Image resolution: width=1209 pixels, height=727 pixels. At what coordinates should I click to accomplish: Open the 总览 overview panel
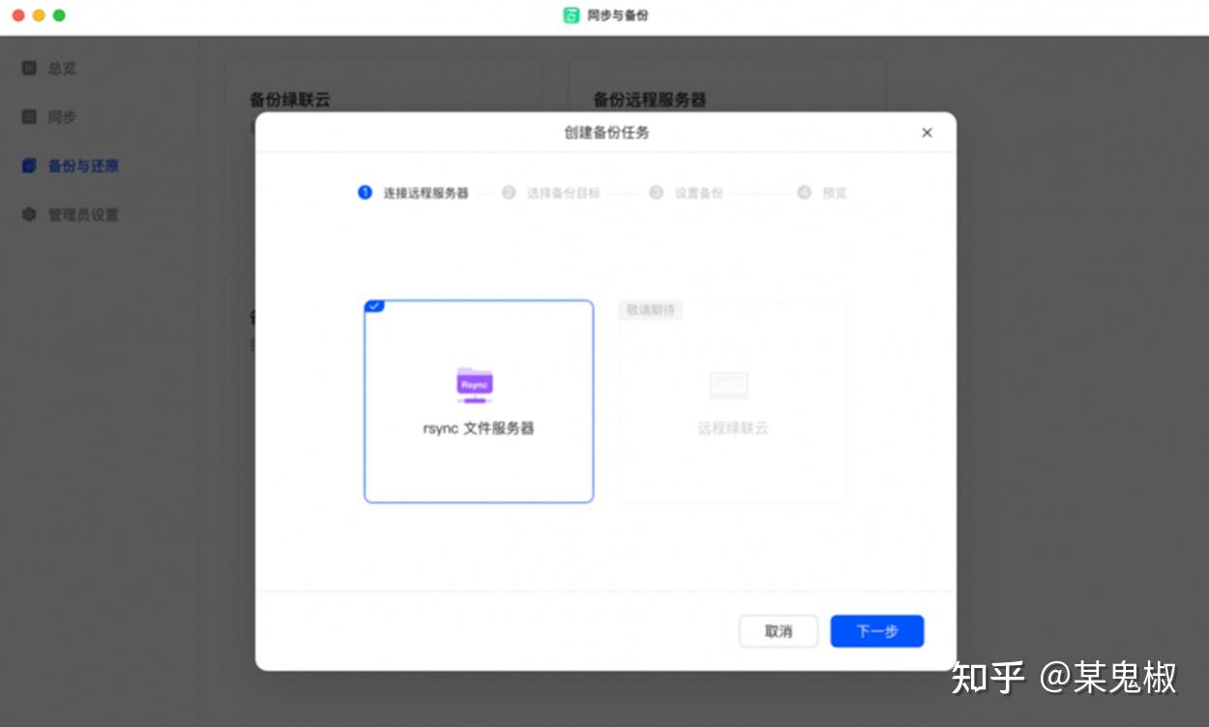pyautogui.click(x=56, y=68)
